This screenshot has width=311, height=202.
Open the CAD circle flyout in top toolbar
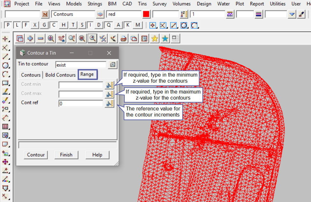coord(184,25)
